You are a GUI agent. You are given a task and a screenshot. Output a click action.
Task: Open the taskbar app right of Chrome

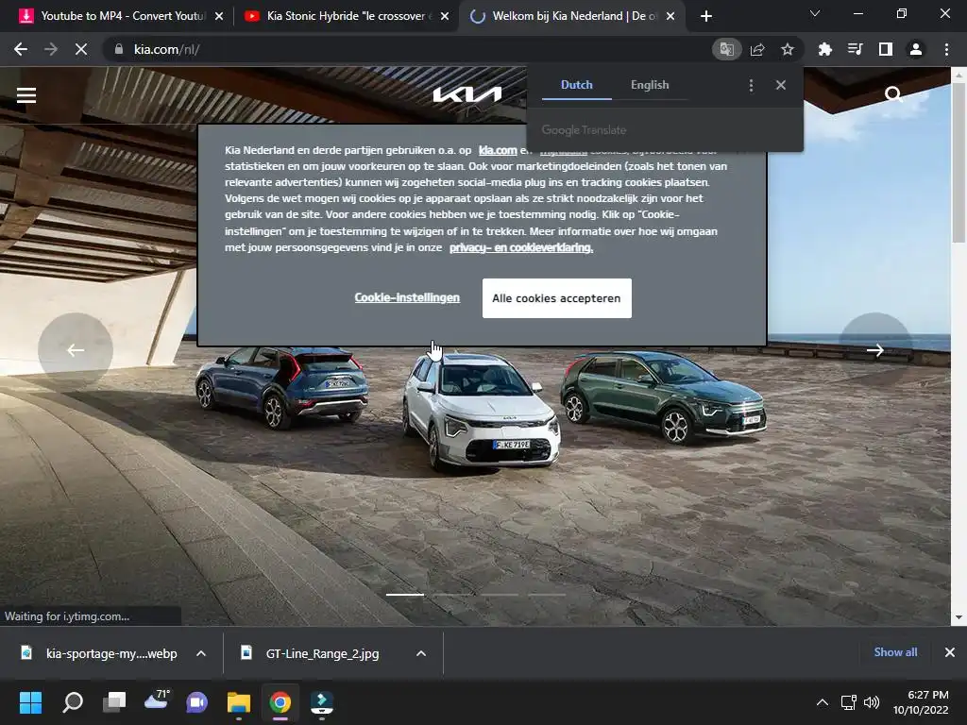[321, 702]
